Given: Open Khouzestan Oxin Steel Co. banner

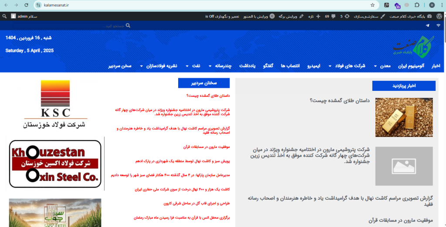Looking at the screenshot, I should click(55, 164).
